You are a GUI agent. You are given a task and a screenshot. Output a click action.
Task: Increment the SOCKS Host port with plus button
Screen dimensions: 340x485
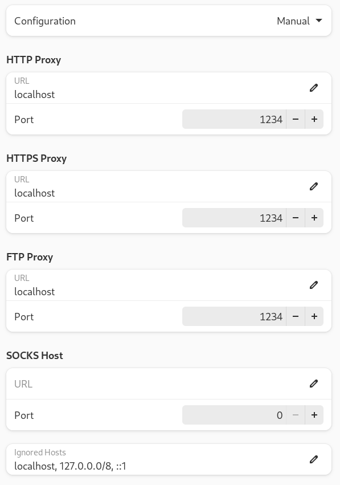pos(314,415)
